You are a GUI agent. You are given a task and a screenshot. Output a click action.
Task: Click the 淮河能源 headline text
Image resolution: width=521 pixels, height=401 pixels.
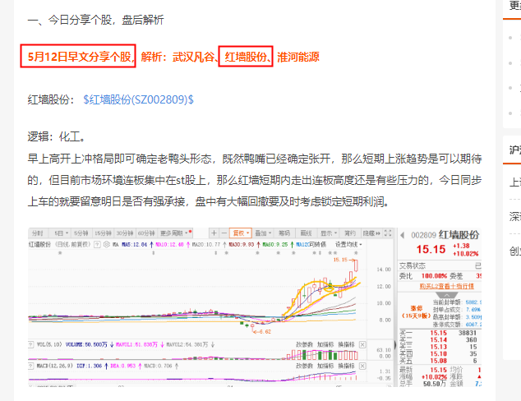click(x=298, y=57)
